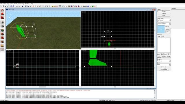Click the side view horizontal scrollbar
This screenshot has height=104, width=185.
pyautogui.click(x=118, y=87)
